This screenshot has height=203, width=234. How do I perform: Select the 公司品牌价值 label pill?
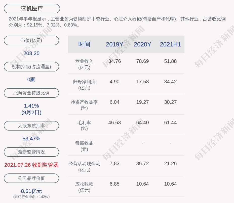click(x=31, y=178)
